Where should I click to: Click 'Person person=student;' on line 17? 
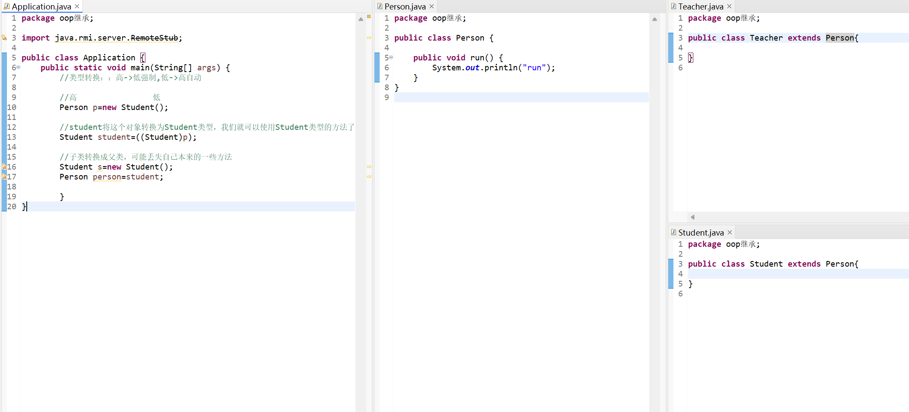111,177
